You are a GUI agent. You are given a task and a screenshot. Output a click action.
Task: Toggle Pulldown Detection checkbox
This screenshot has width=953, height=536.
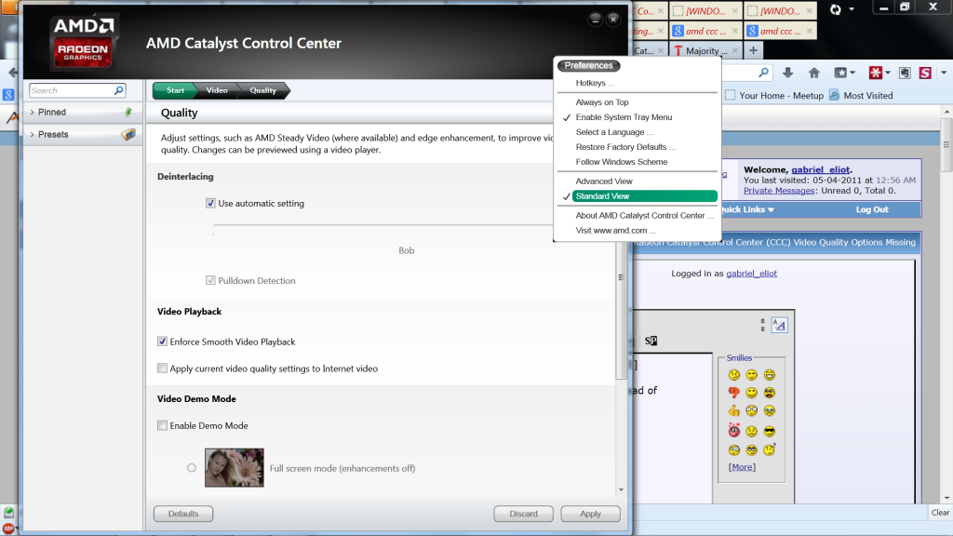tap(210, 280)
